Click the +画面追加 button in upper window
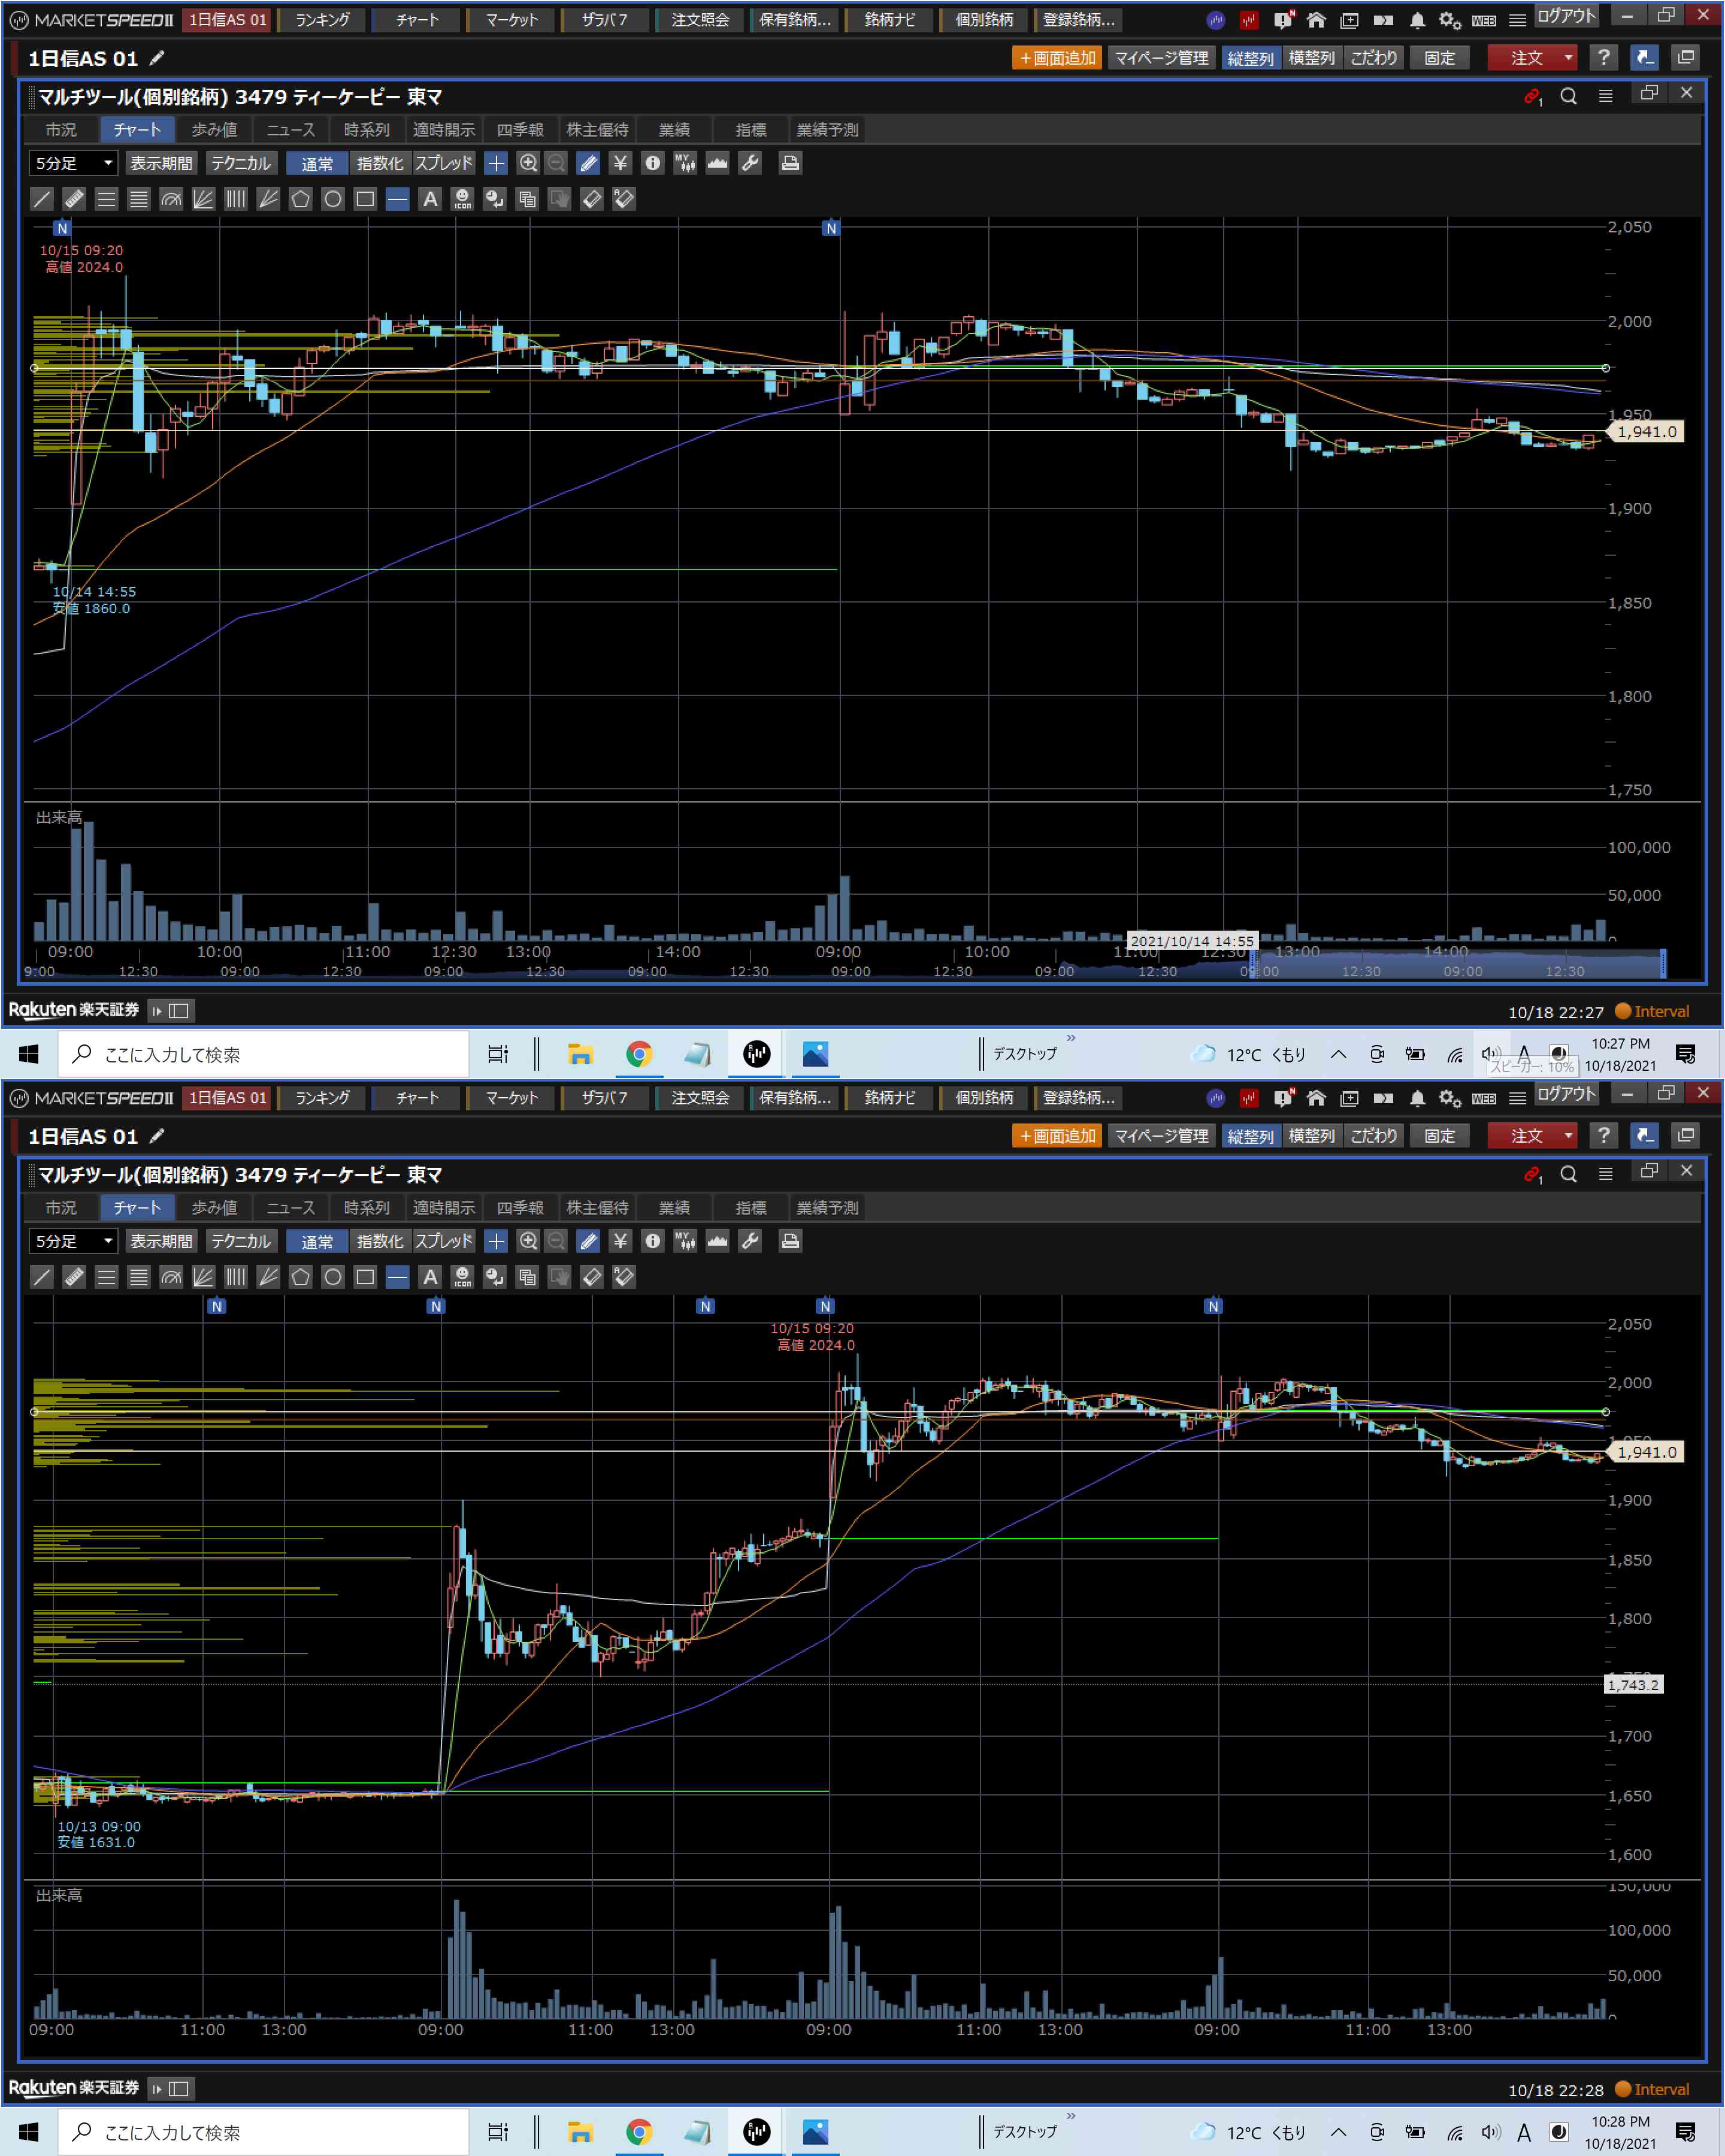The image size is (1725, 2156). point(1057,58)
